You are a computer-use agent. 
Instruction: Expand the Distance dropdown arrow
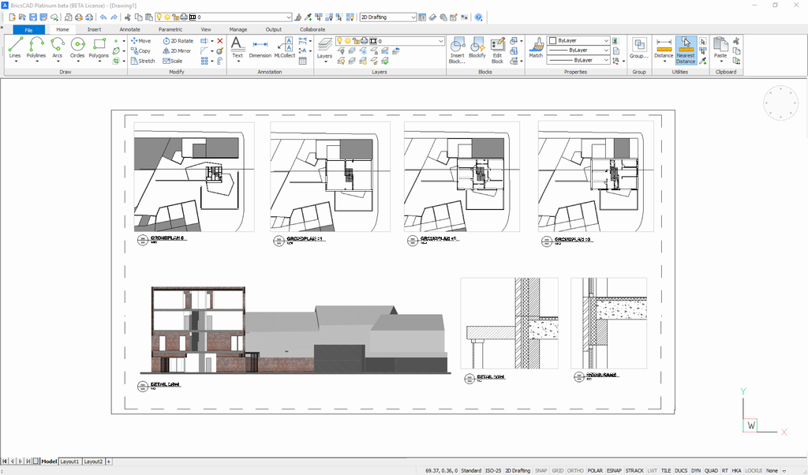tap(664, 62)
